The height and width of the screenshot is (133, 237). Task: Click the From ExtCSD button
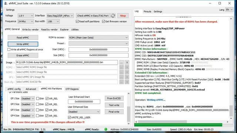click(x=114, y=98)
